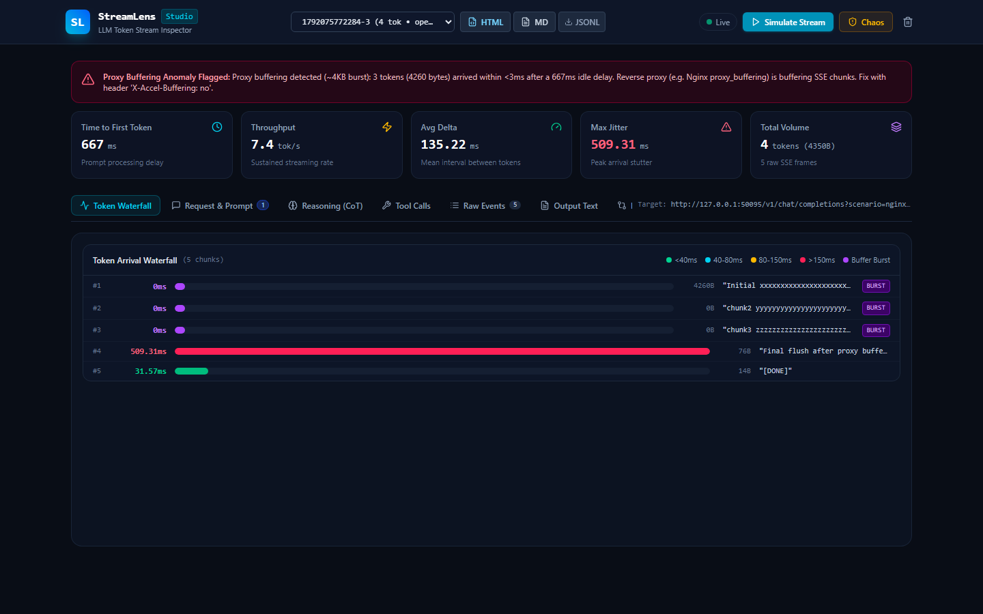Screen dimensions: 983x614
Task: Click the 7.4 tok/s value
Action: pos(275,145)
